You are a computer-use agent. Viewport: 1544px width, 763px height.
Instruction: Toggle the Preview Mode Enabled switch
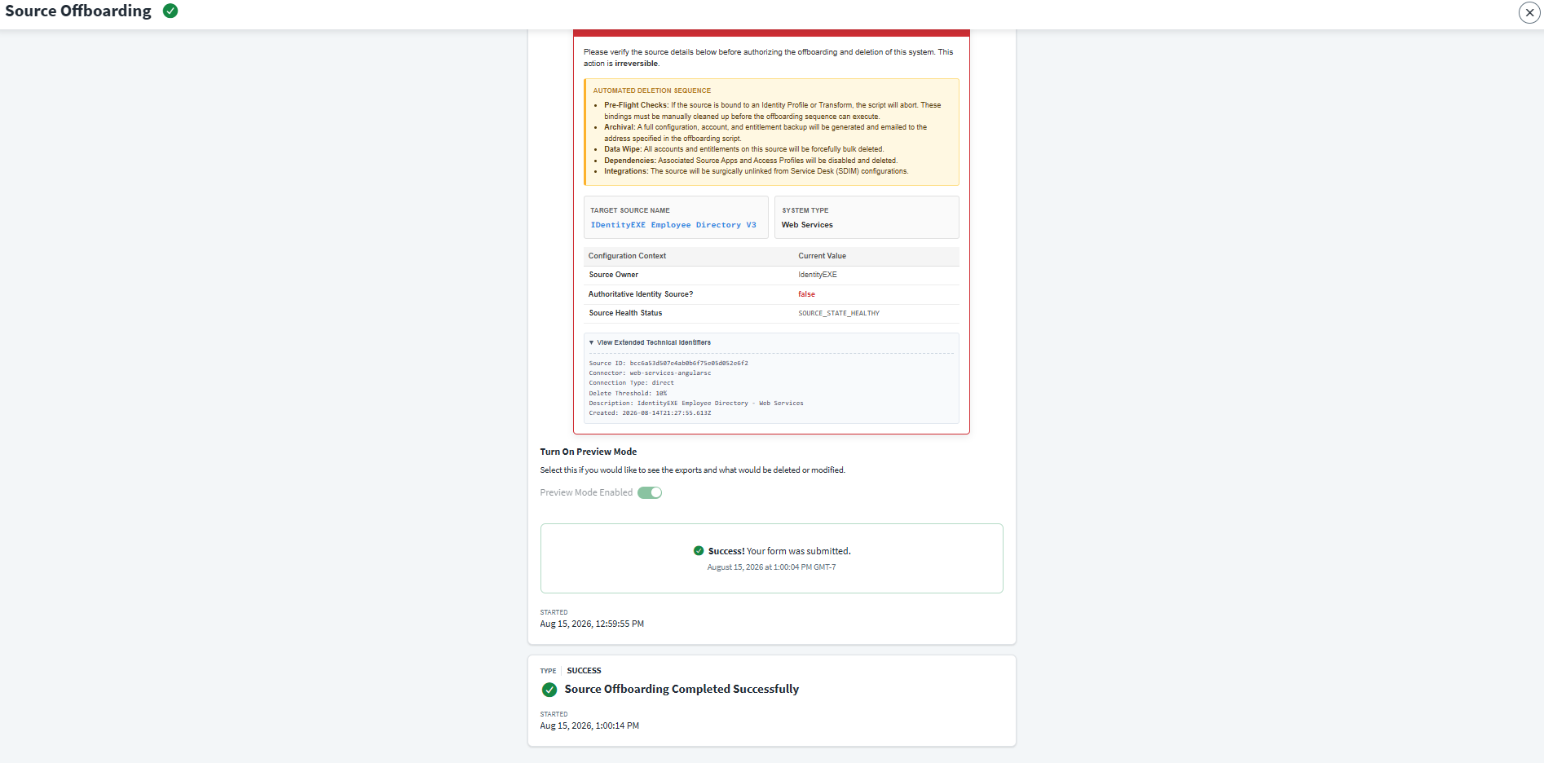coord(650,492)
